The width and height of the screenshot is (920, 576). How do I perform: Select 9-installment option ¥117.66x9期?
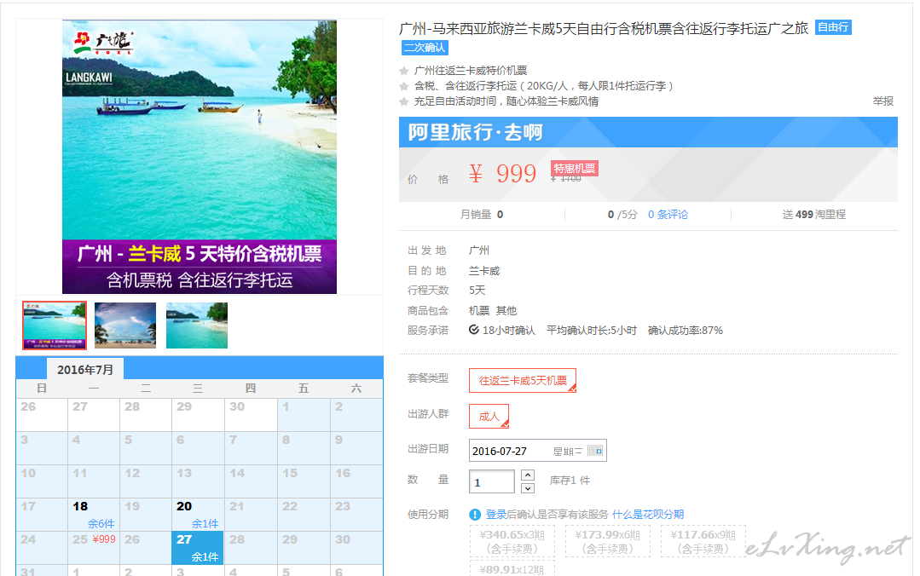click(x=703, y=541)
